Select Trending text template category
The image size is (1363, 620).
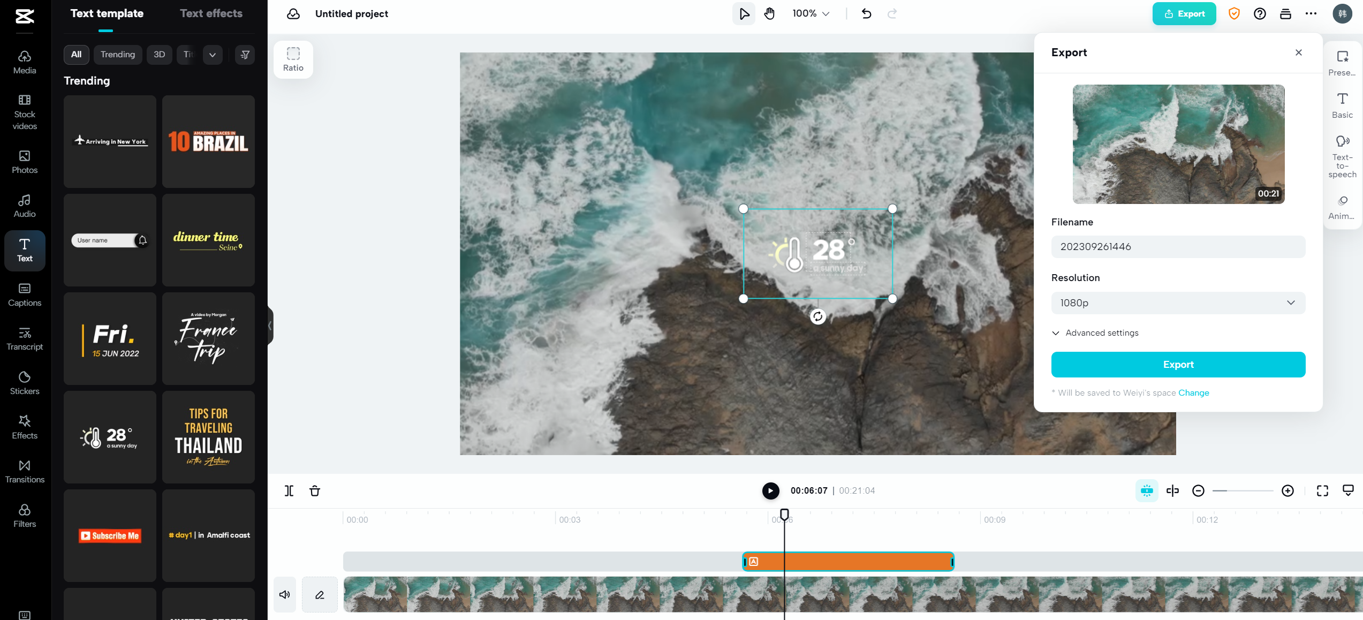117,54
